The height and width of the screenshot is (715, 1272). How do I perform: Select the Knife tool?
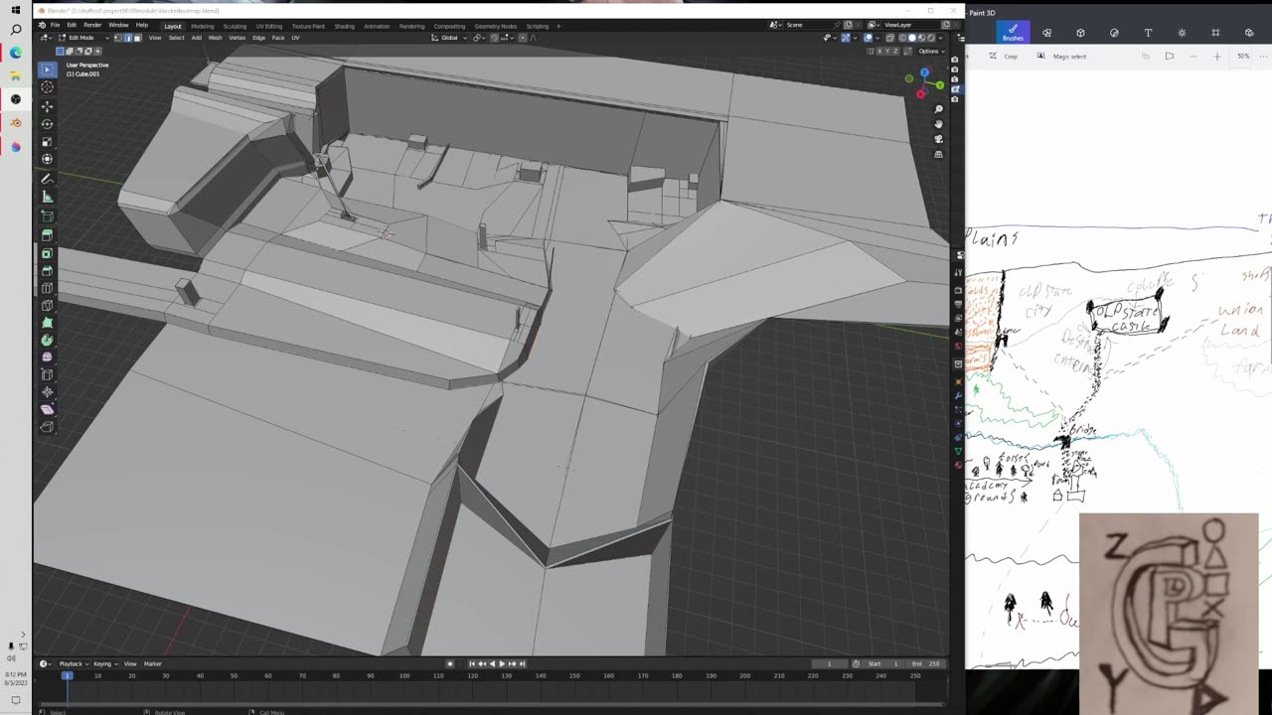coord(47,305)
